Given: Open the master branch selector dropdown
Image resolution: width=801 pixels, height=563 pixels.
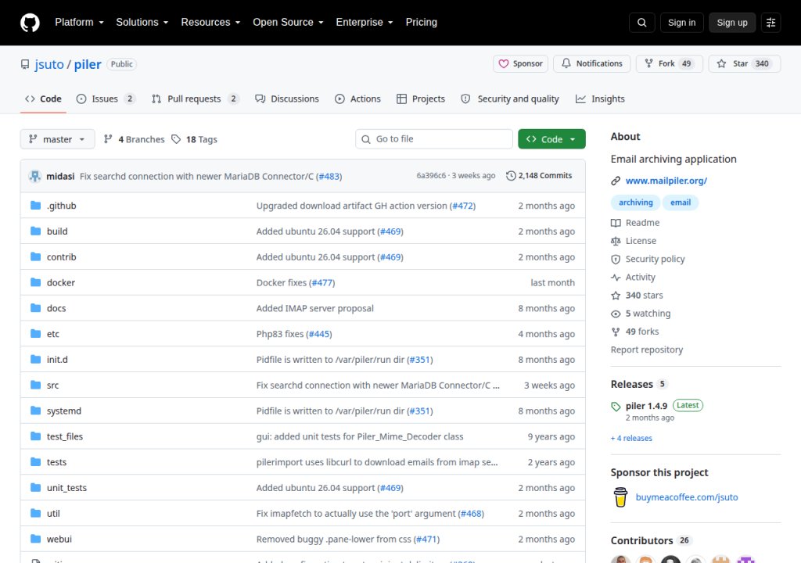Looking at the screenshot, I should click(57, 139).
